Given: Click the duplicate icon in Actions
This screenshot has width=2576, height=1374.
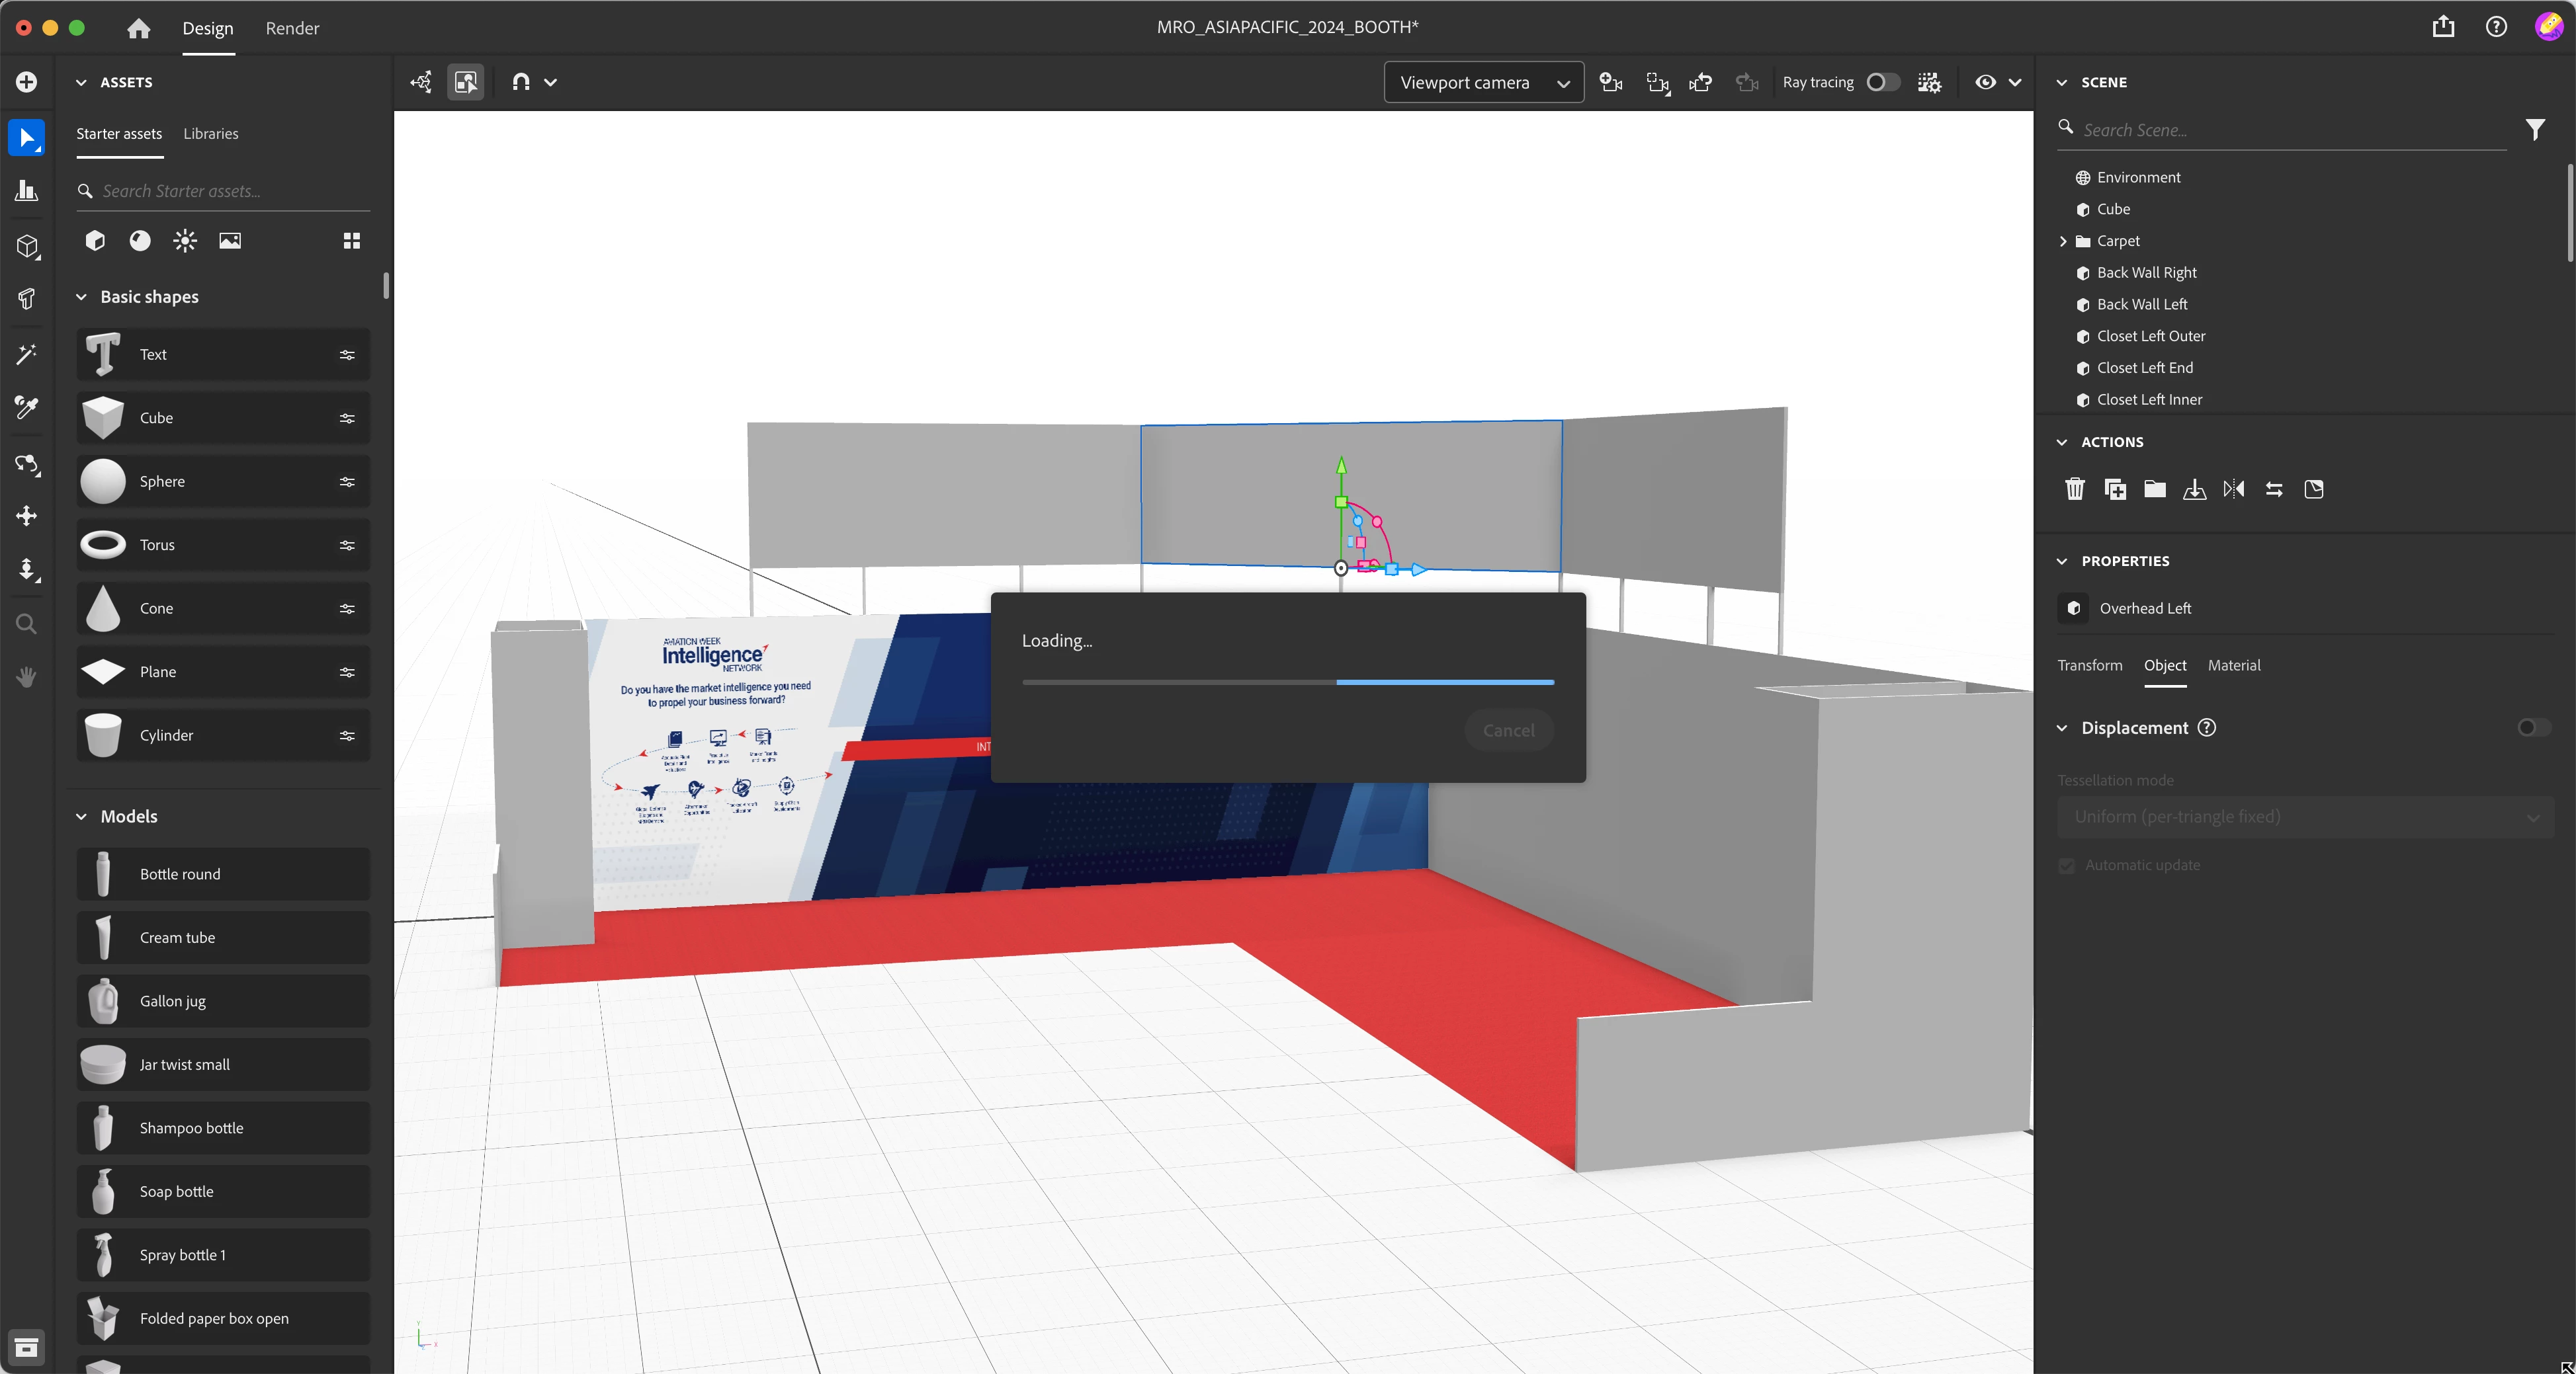Looking at the screenshot, I should (x=2115, y=489).
